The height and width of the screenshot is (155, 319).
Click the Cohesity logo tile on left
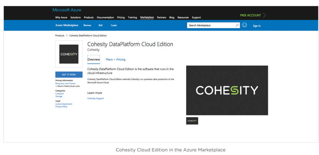[x=69, y=54]
